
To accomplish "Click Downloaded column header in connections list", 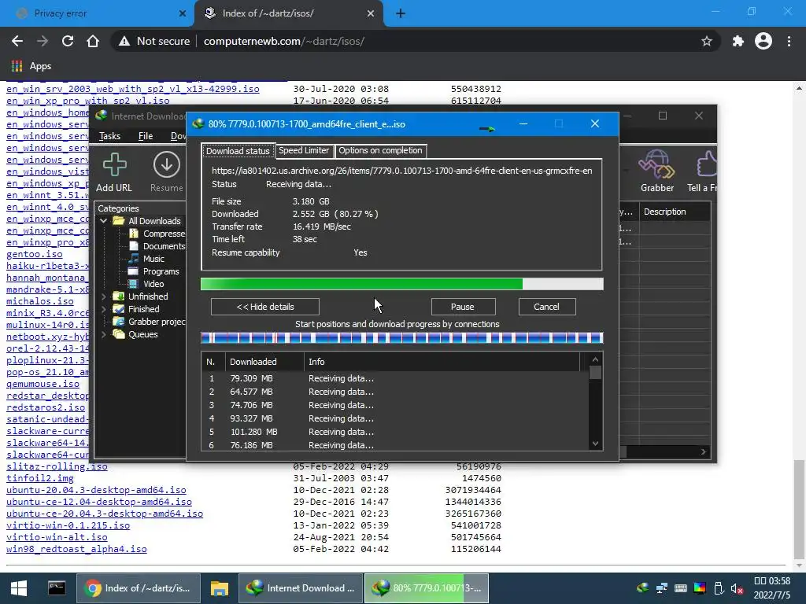I will [264, 362].
